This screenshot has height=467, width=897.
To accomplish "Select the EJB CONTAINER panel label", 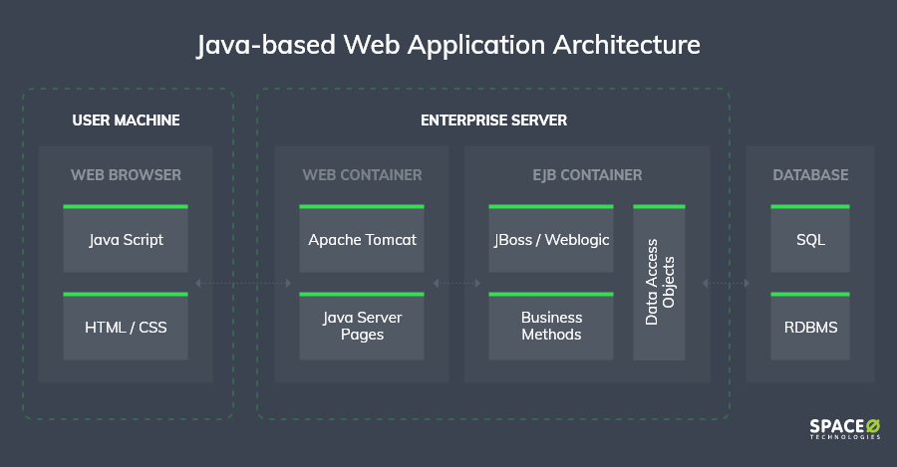I will [587, 175].
